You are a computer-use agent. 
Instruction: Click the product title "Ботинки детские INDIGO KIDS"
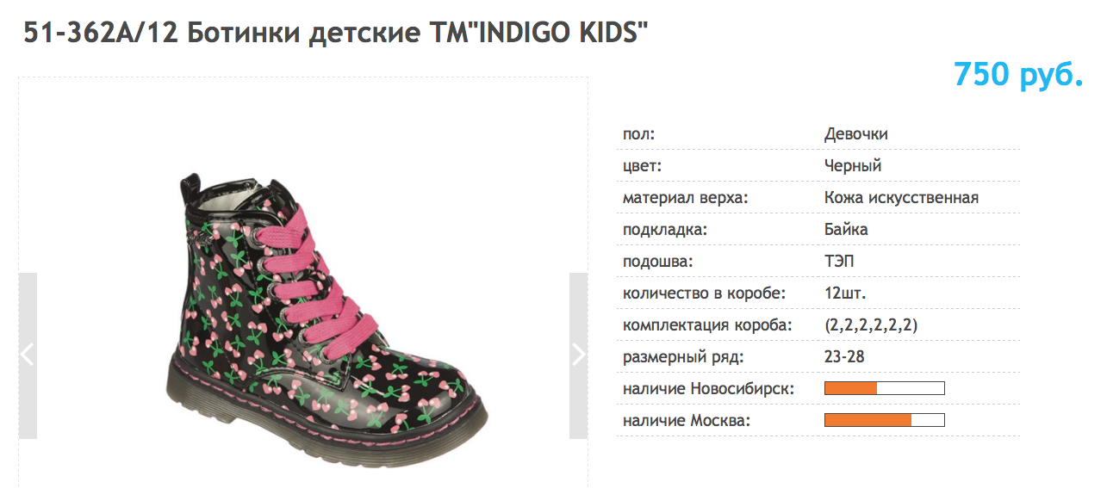(x=336, y=33)
